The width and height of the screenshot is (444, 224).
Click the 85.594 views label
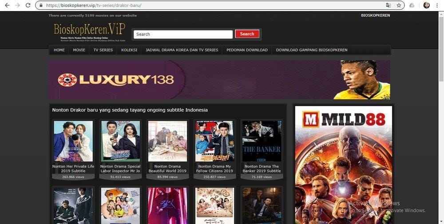pos(167,177)
